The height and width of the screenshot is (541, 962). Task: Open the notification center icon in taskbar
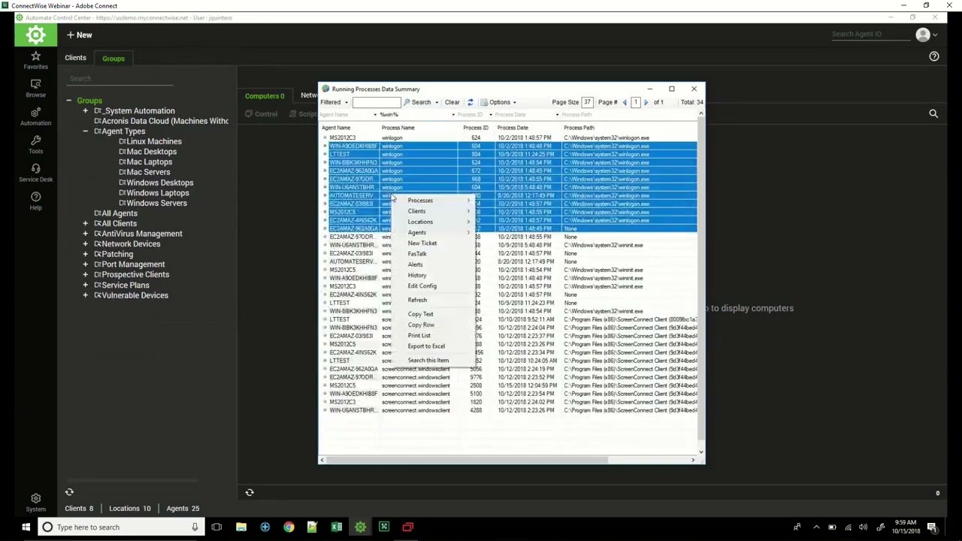[x=932, y=527]
